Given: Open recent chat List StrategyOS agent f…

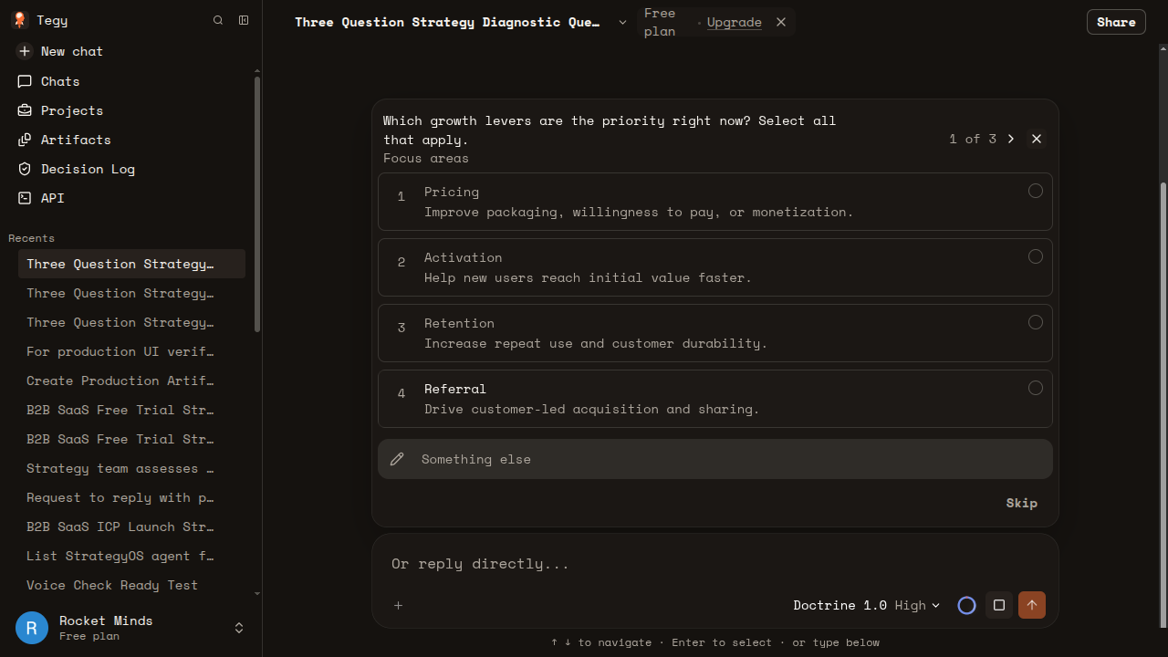Looking at the screenshot, I should point(131,556).
